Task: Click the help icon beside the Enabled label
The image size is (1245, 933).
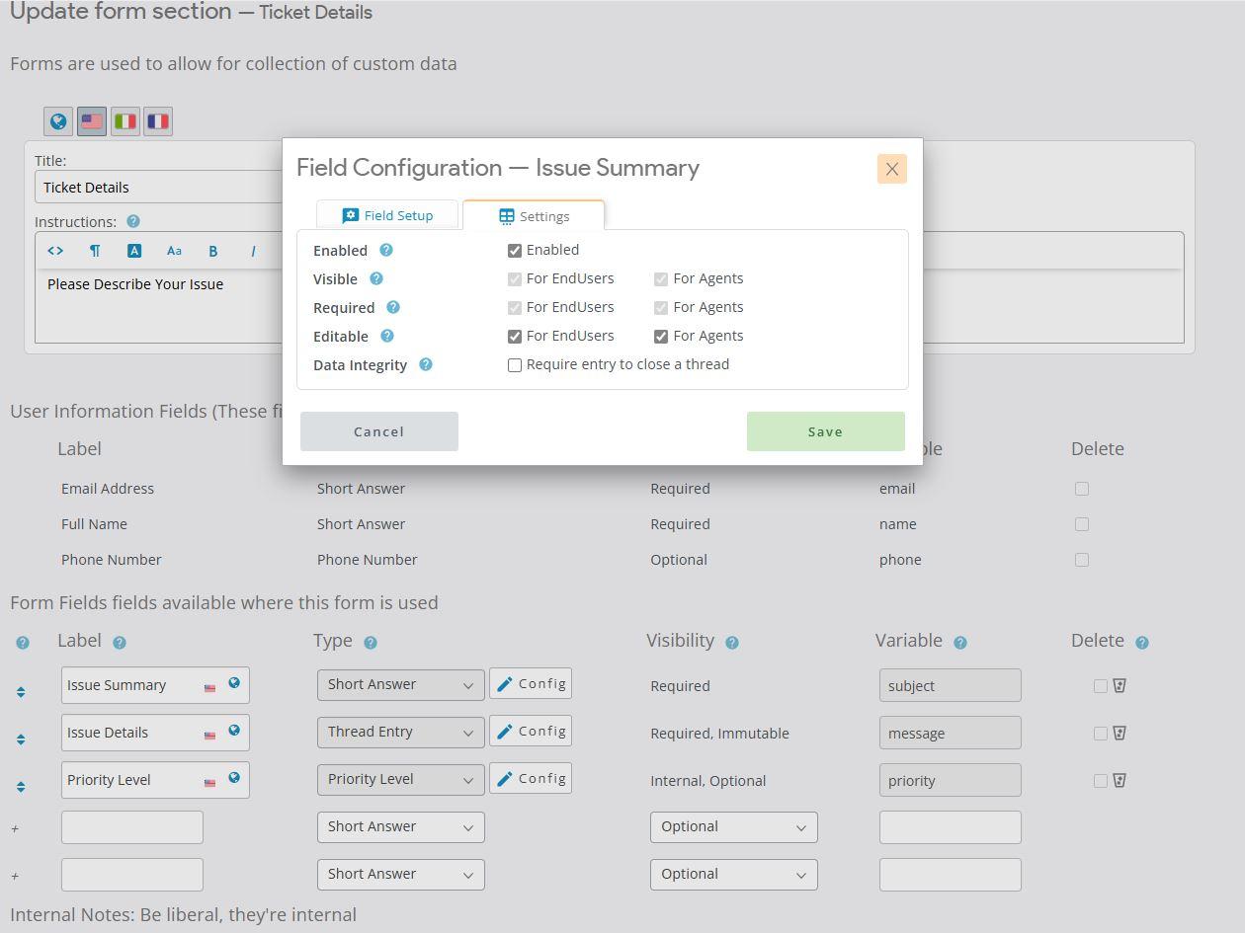Action: 386,251
